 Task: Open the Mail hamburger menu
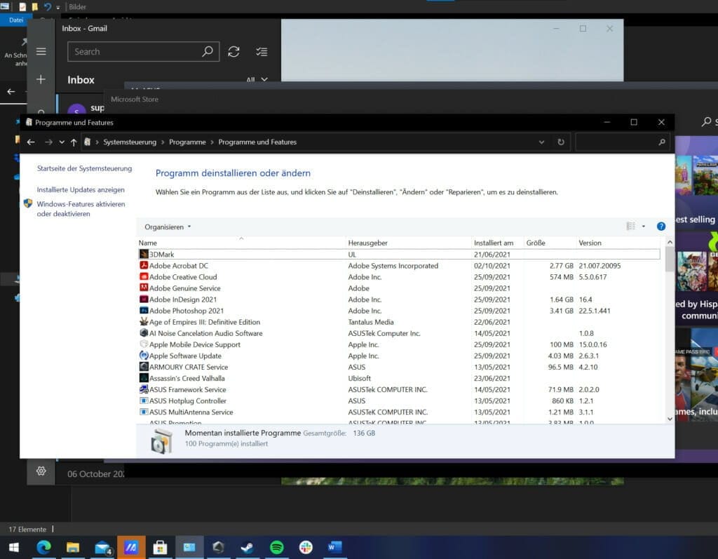click(41, 52)
